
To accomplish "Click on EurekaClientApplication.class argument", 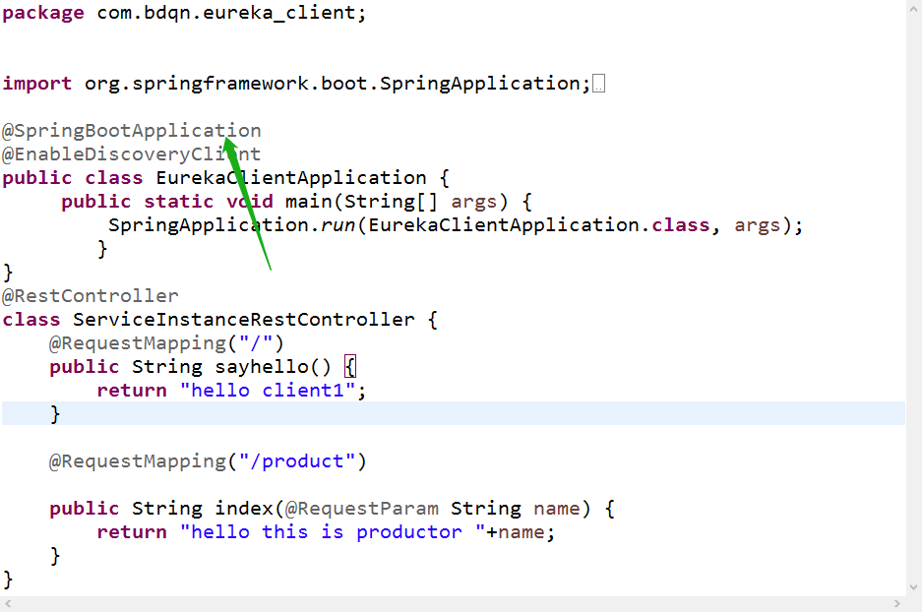I will tap(539, 225).
